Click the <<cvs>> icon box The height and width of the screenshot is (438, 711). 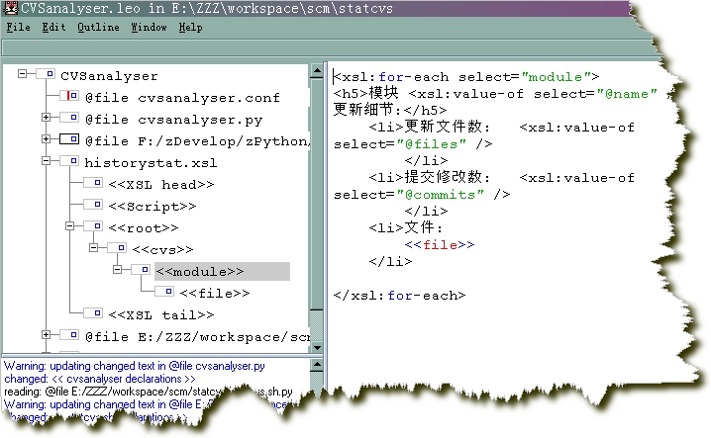coord(117,247)
